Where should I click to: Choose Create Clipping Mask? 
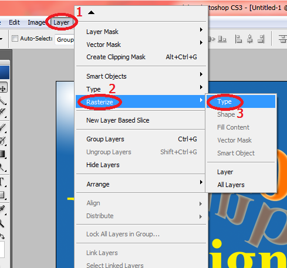pyautogui.click(x=141, y=57)
